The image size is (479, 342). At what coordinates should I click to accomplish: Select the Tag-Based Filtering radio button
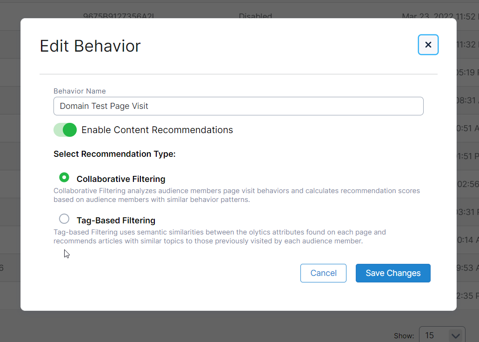[x=64, y=219]
